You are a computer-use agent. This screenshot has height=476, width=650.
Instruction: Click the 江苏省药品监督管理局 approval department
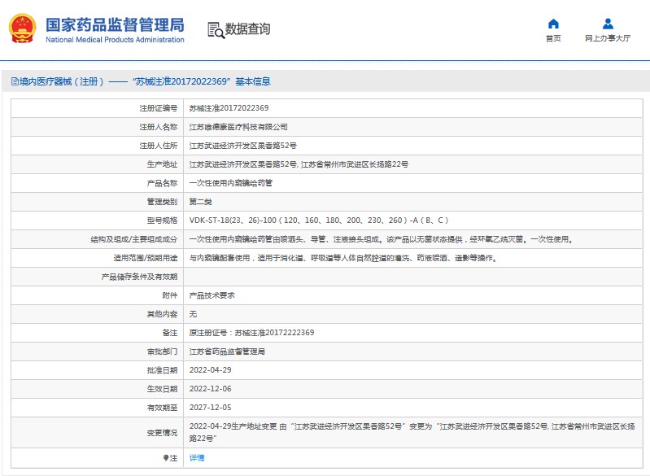(227, 352)
